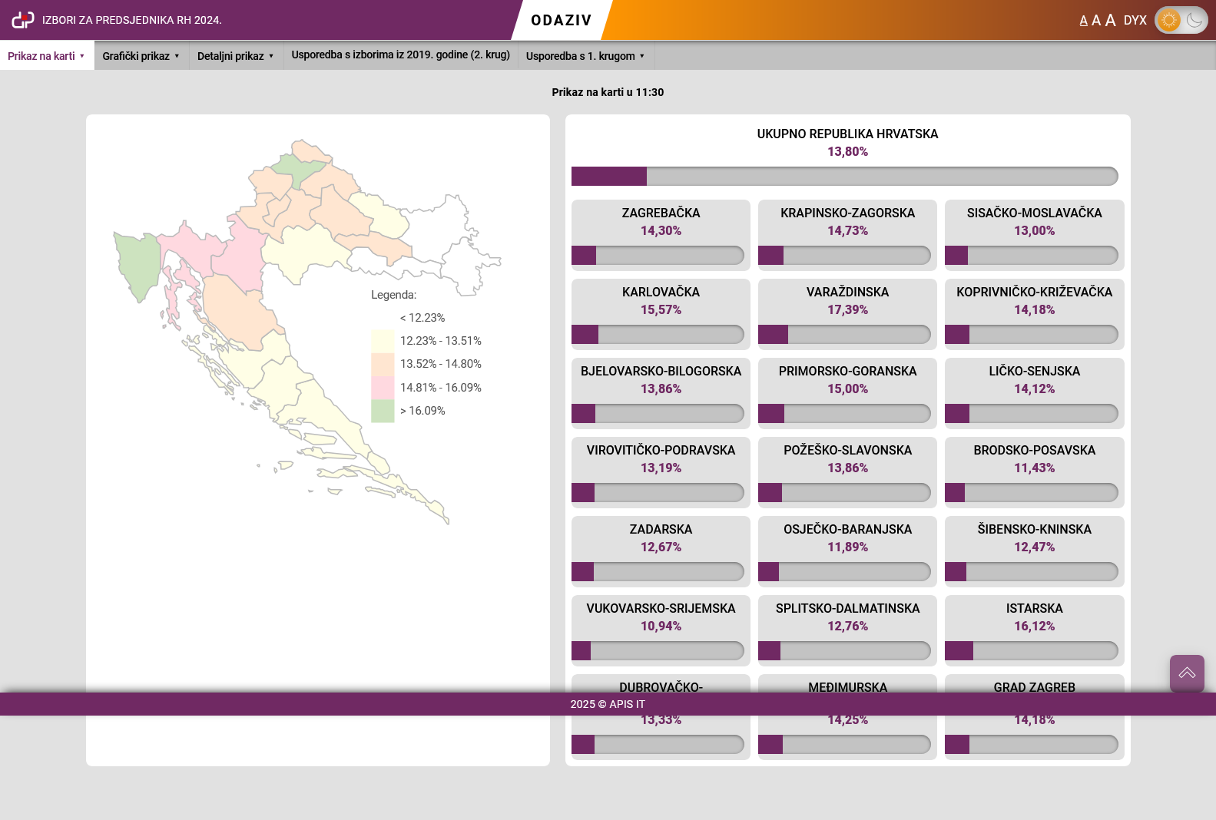Switch to light mode sun icon

coord(1169,20)
